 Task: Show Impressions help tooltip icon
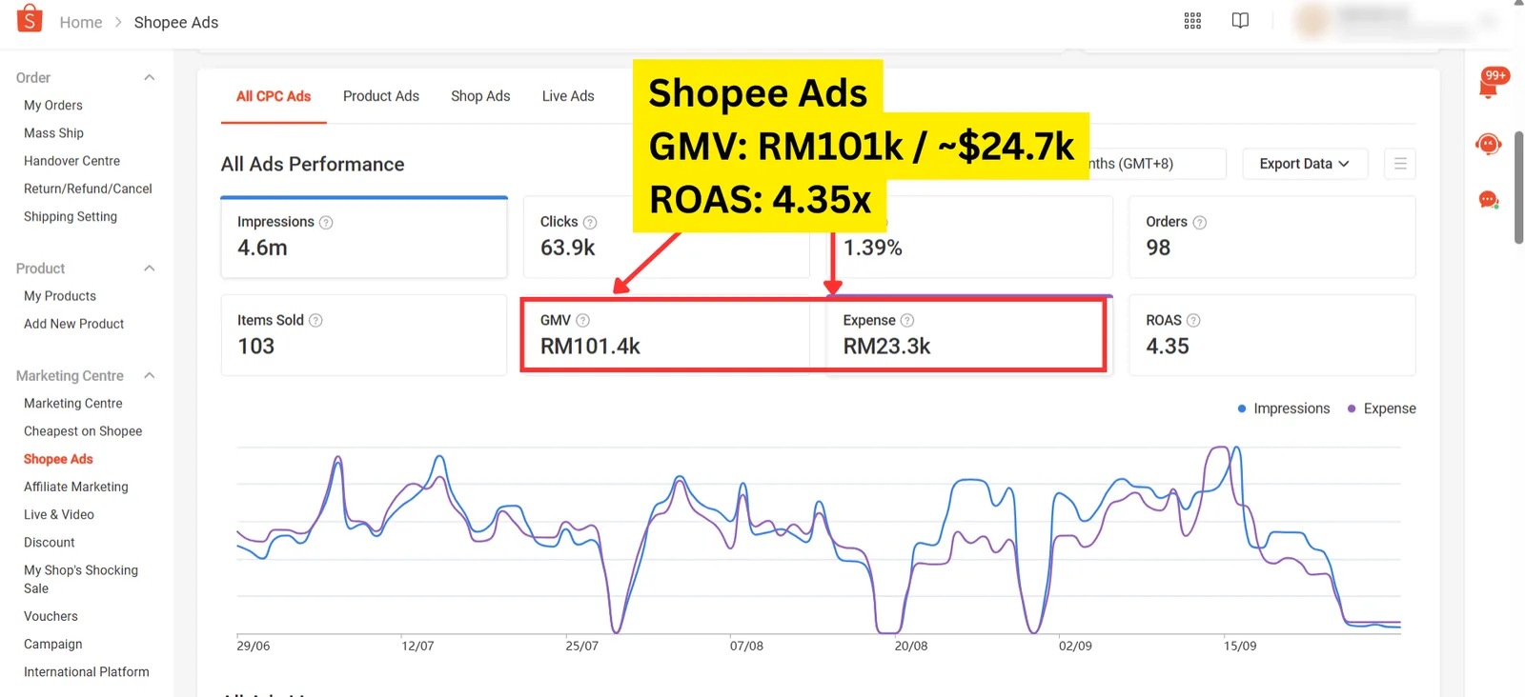(326, 223)
